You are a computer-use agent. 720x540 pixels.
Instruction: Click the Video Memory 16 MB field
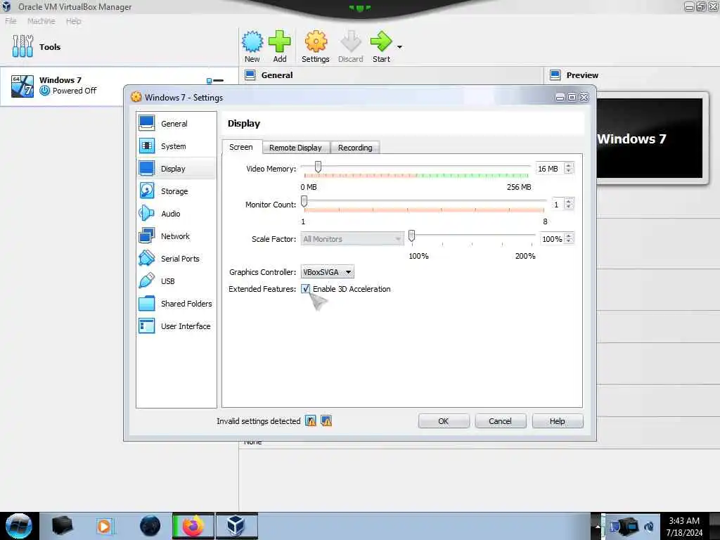(x=550, y=169)
